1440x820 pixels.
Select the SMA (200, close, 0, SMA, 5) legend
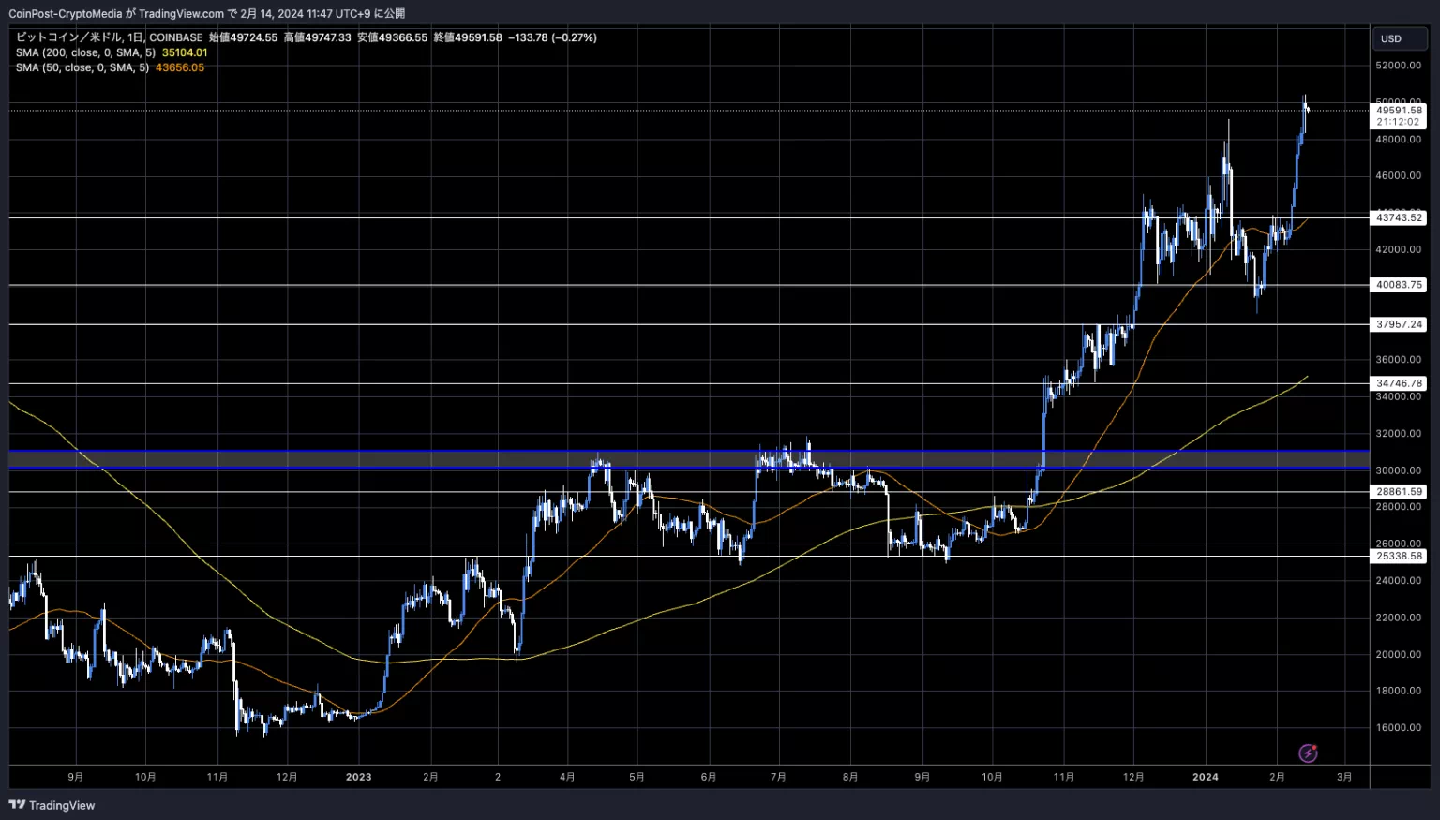(85, 52)
